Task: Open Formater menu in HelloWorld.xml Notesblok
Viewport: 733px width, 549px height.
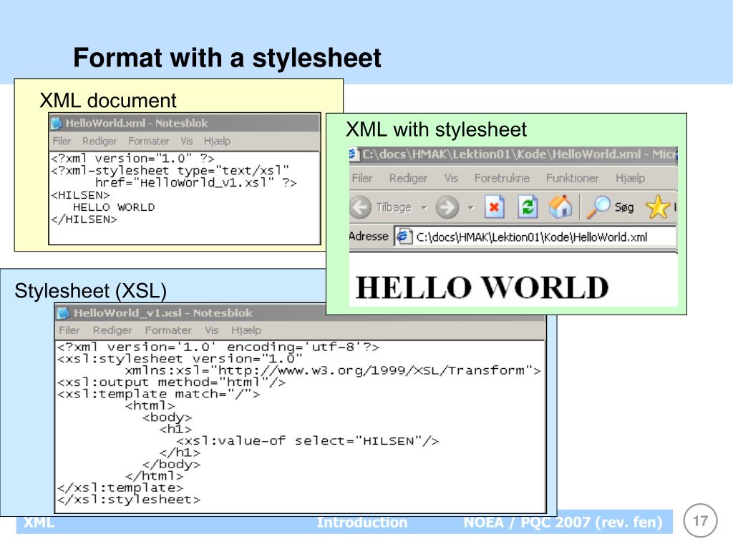Action: click(x=149, y=141)
